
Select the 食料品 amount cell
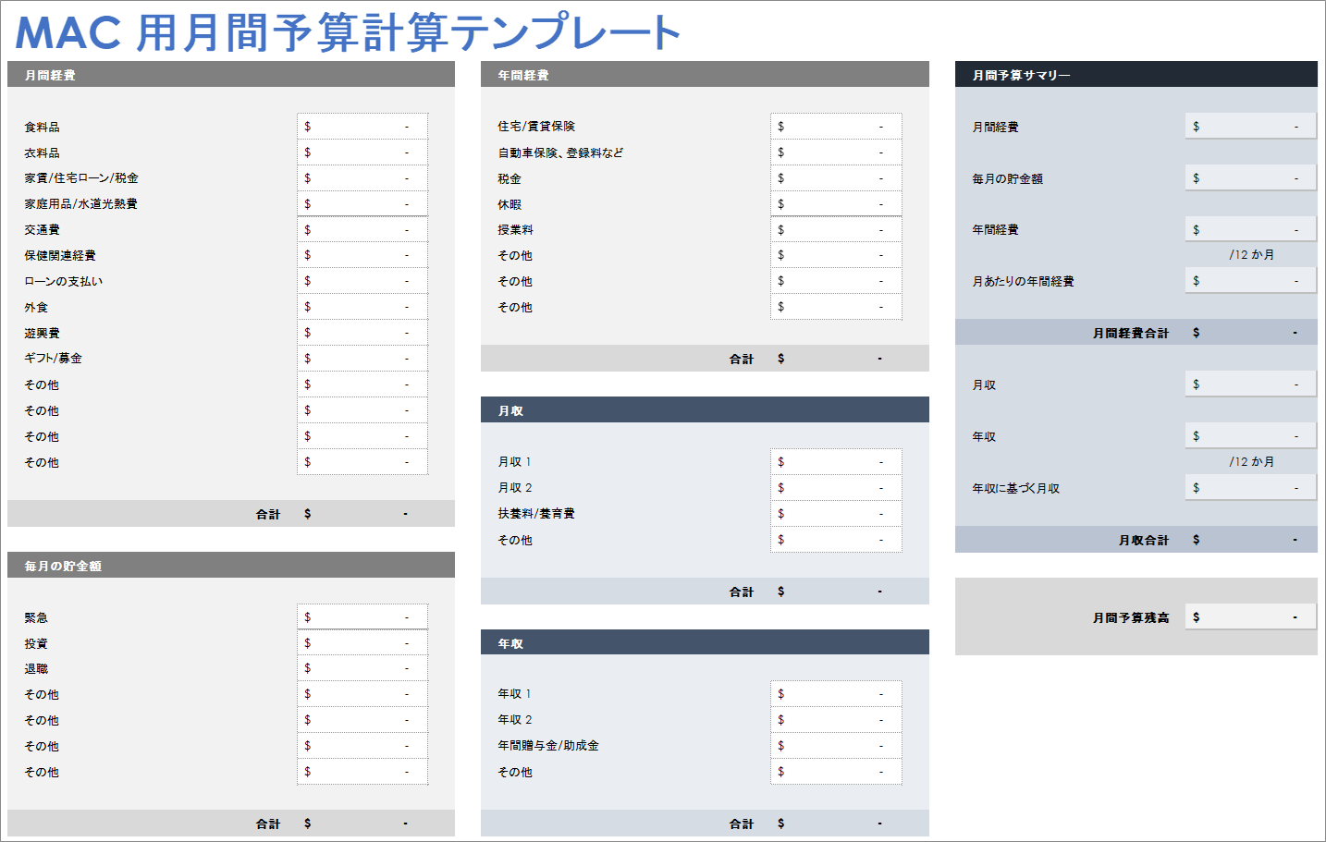click(x=362, y=127)
